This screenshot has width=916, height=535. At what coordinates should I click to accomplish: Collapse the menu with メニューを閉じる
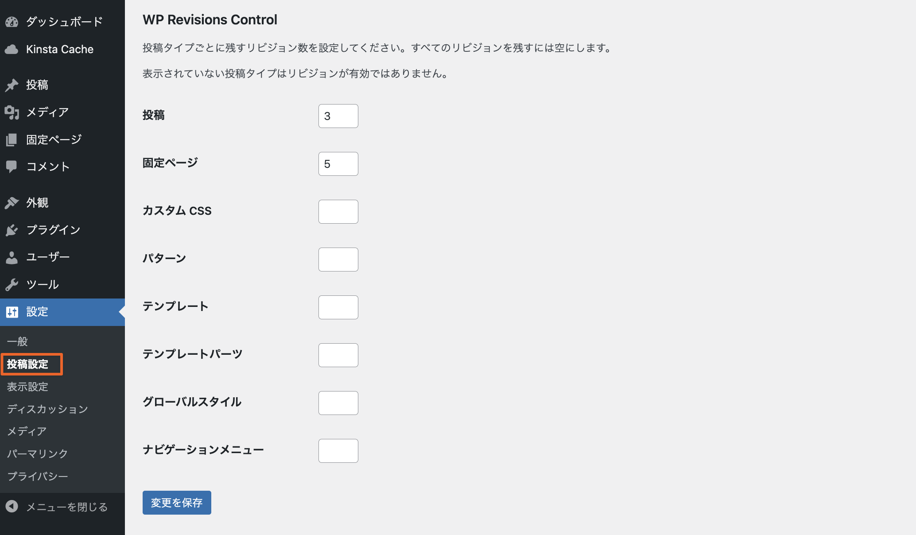[66, 507]
